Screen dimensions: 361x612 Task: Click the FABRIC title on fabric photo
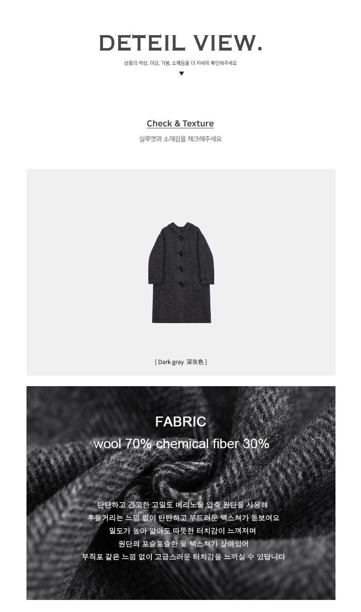(x=180, y=422)
